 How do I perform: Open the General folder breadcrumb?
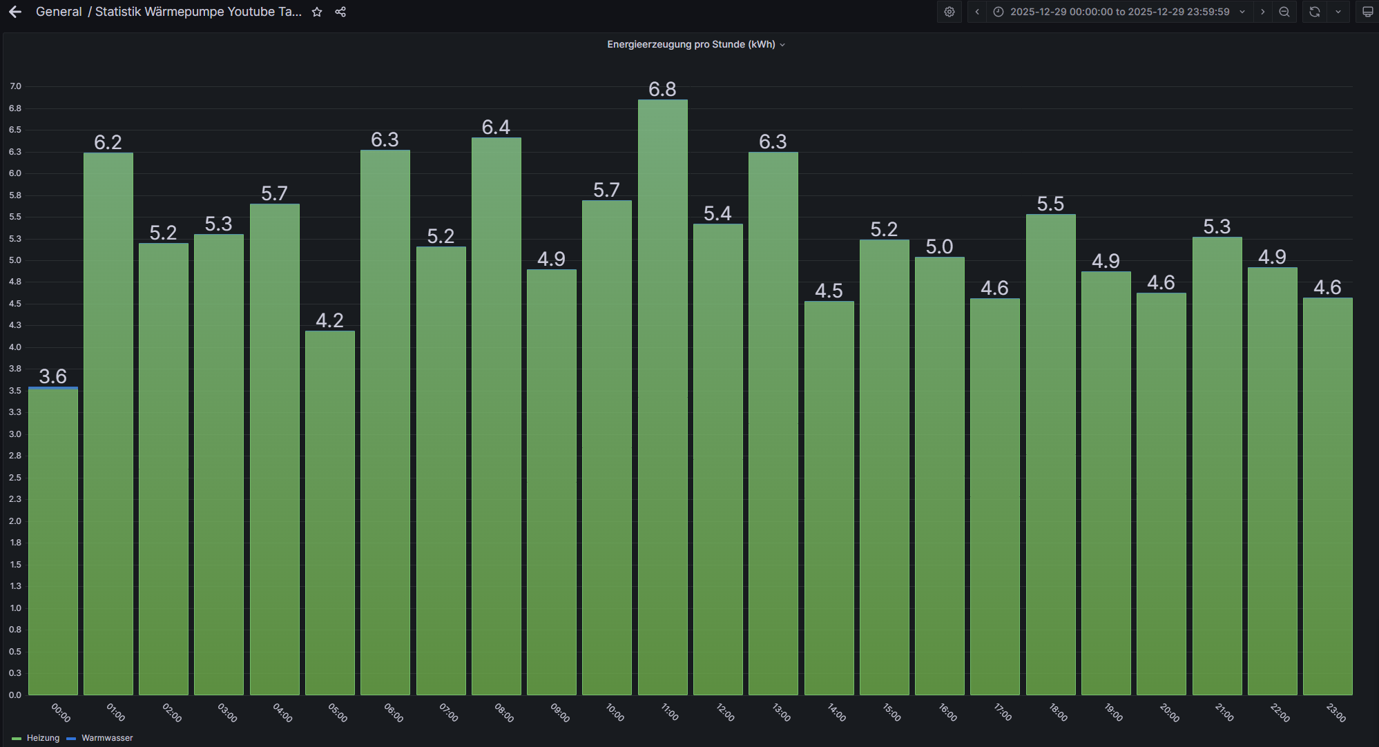(59, 12)
